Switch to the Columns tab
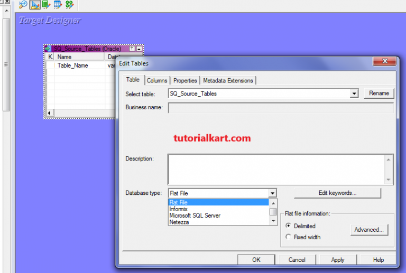 coord(157,80)
